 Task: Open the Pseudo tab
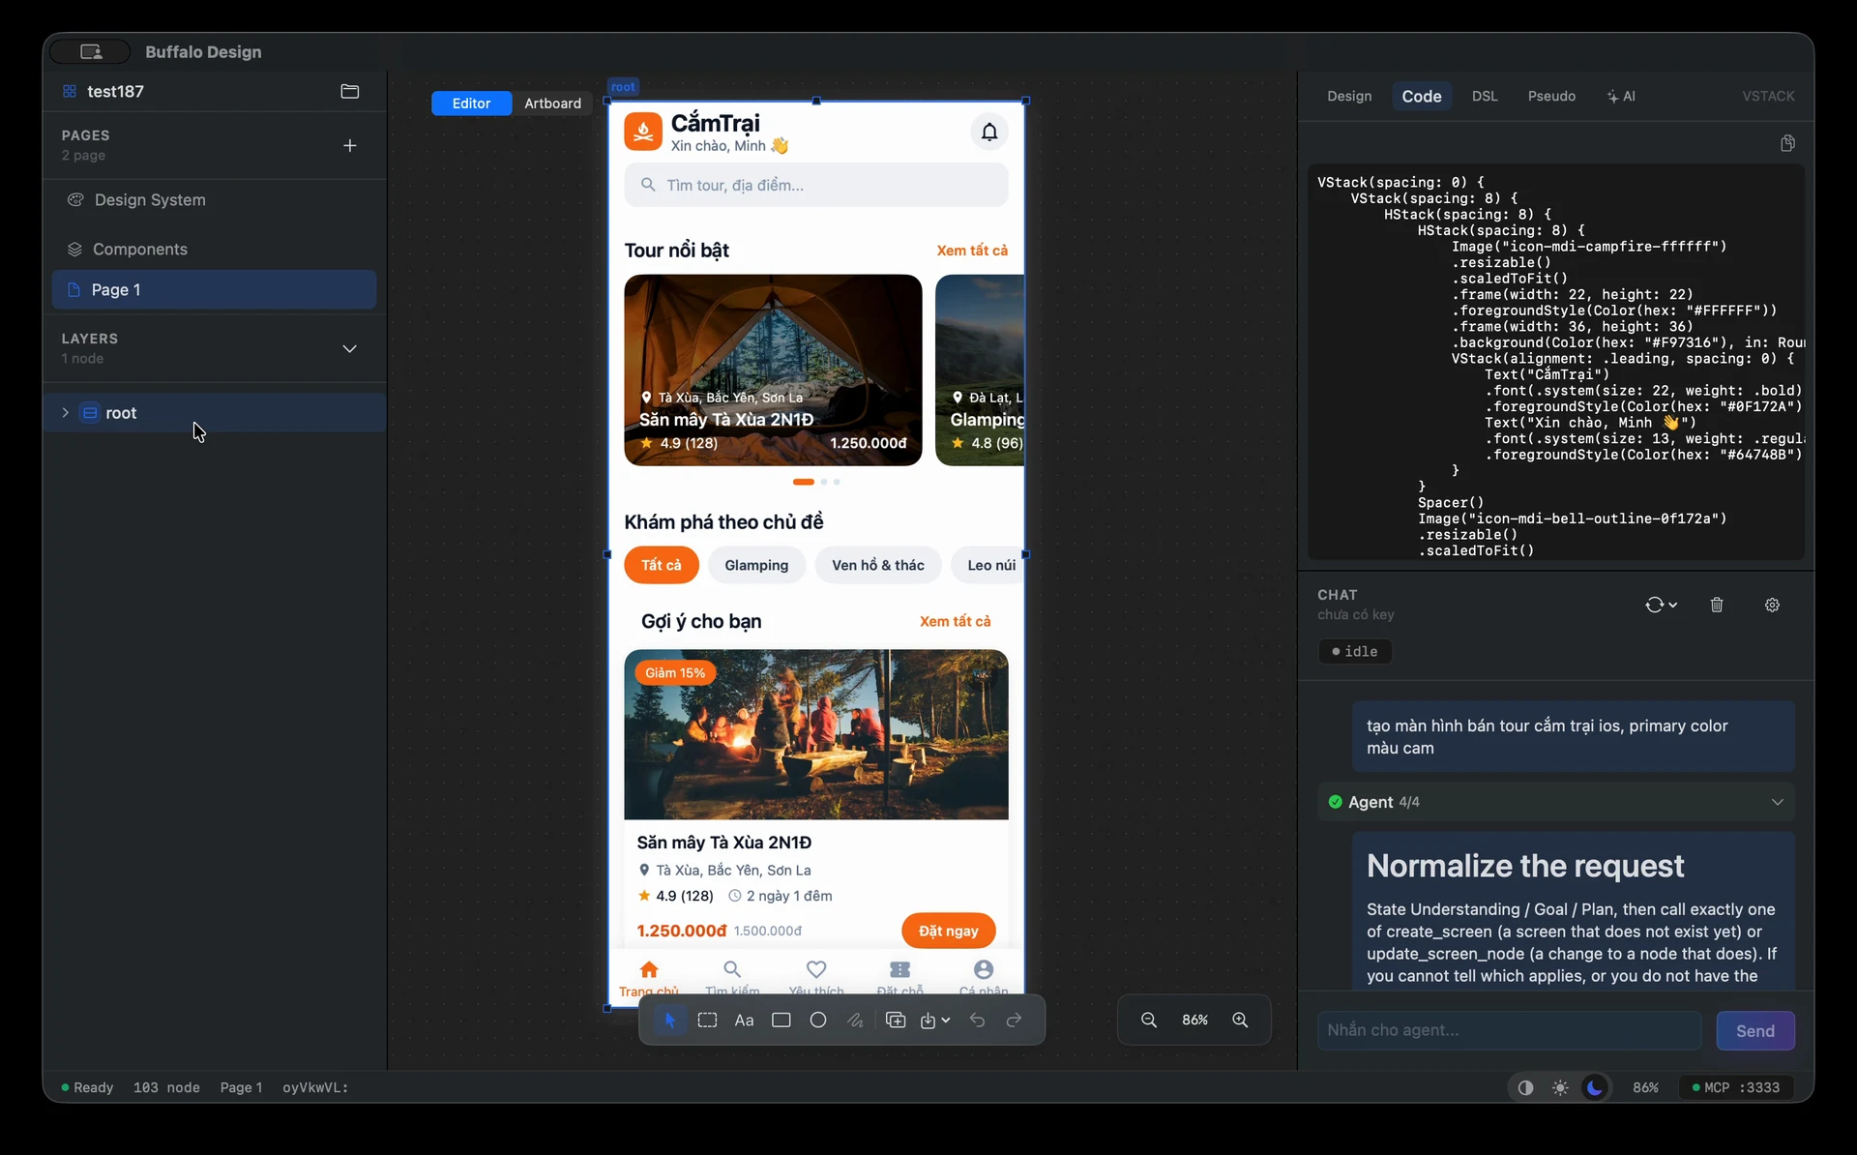[1551, 96]
